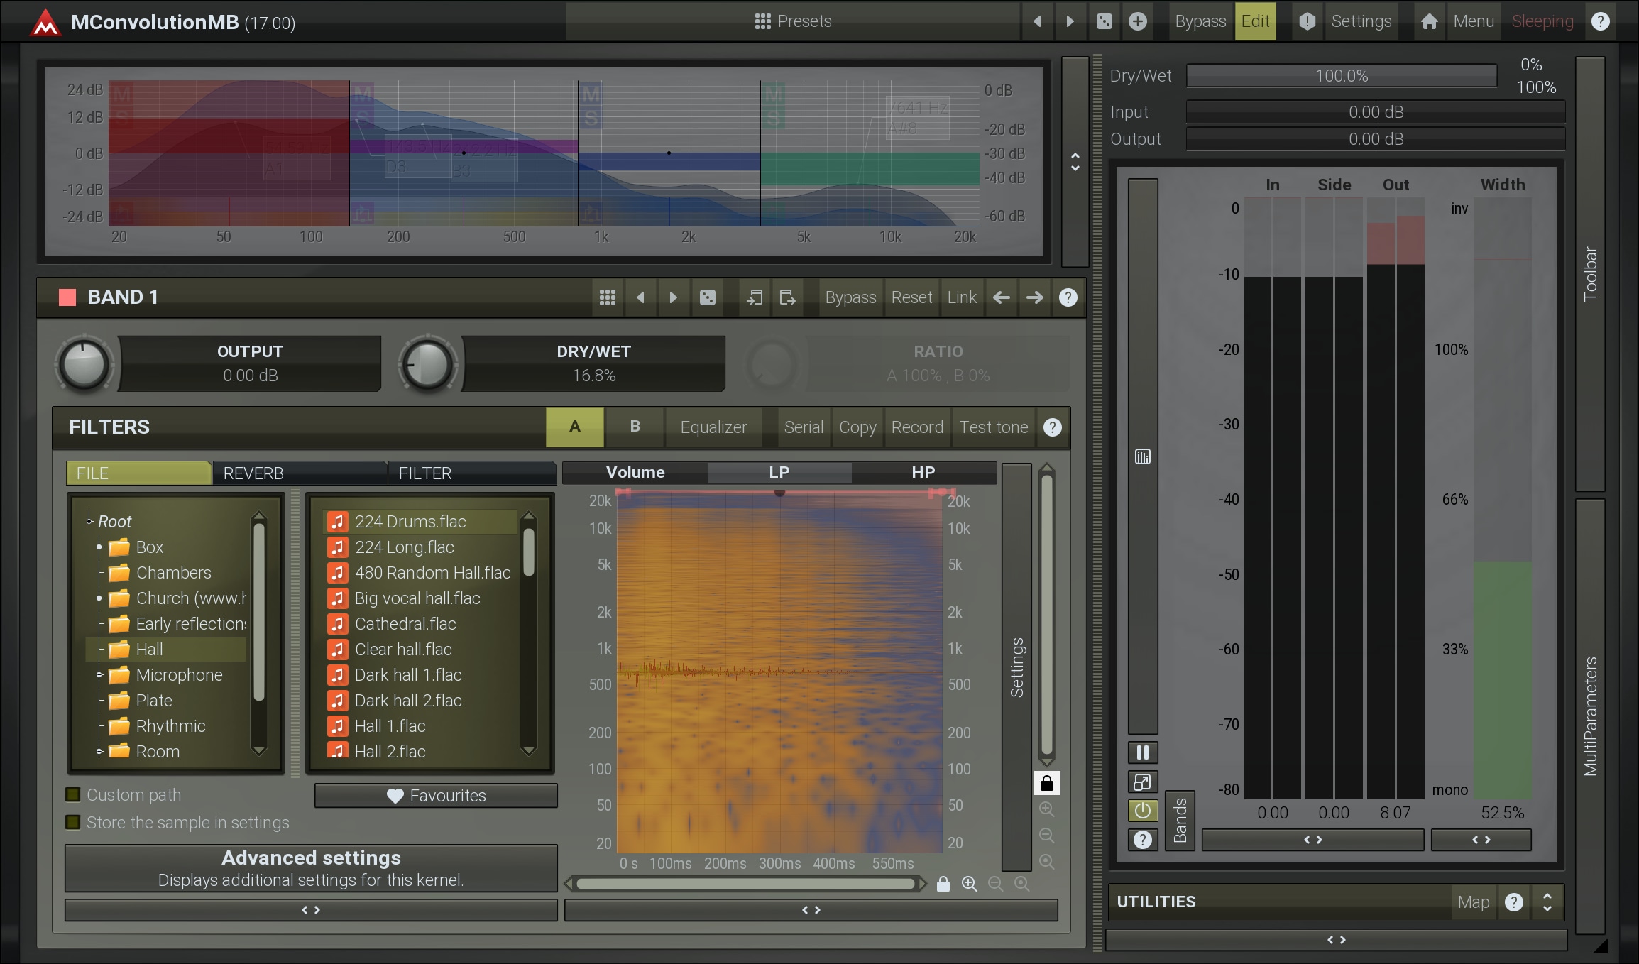Click the add preset plus icon
Screen dimensions: 1639x964
(x=1137, y=21)
